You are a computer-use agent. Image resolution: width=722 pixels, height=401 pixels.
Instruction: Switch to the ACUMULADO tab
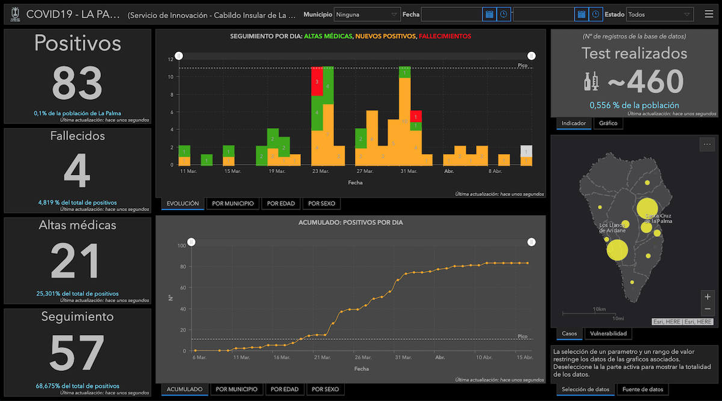click(x=185, y=390)
